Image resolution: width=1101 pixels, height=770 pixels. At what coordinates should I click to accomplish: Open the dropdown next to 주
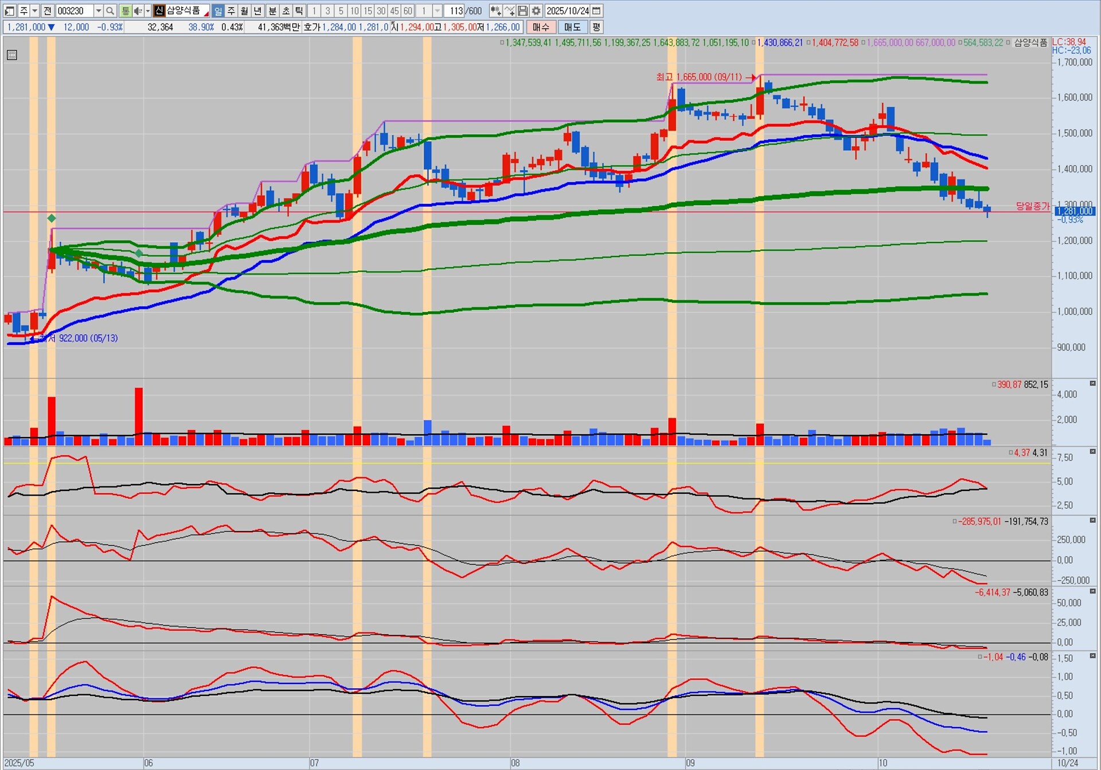(35, 11)
